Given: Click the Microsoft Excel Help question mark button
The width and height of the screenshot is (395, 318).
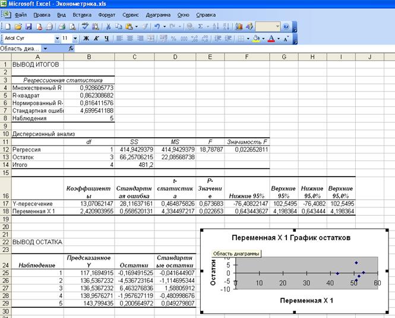Looking at the screenshot, I should click(x=286, y=27).
